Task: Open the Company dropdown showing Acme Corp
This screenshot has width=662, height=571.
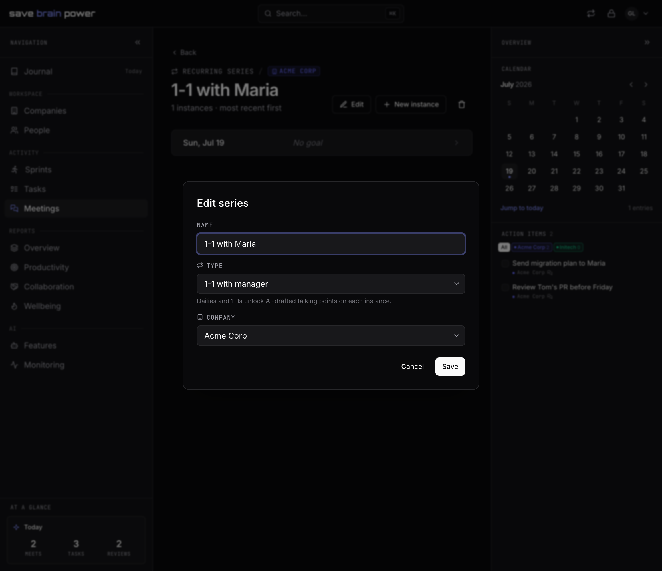Action: point(331,336)
